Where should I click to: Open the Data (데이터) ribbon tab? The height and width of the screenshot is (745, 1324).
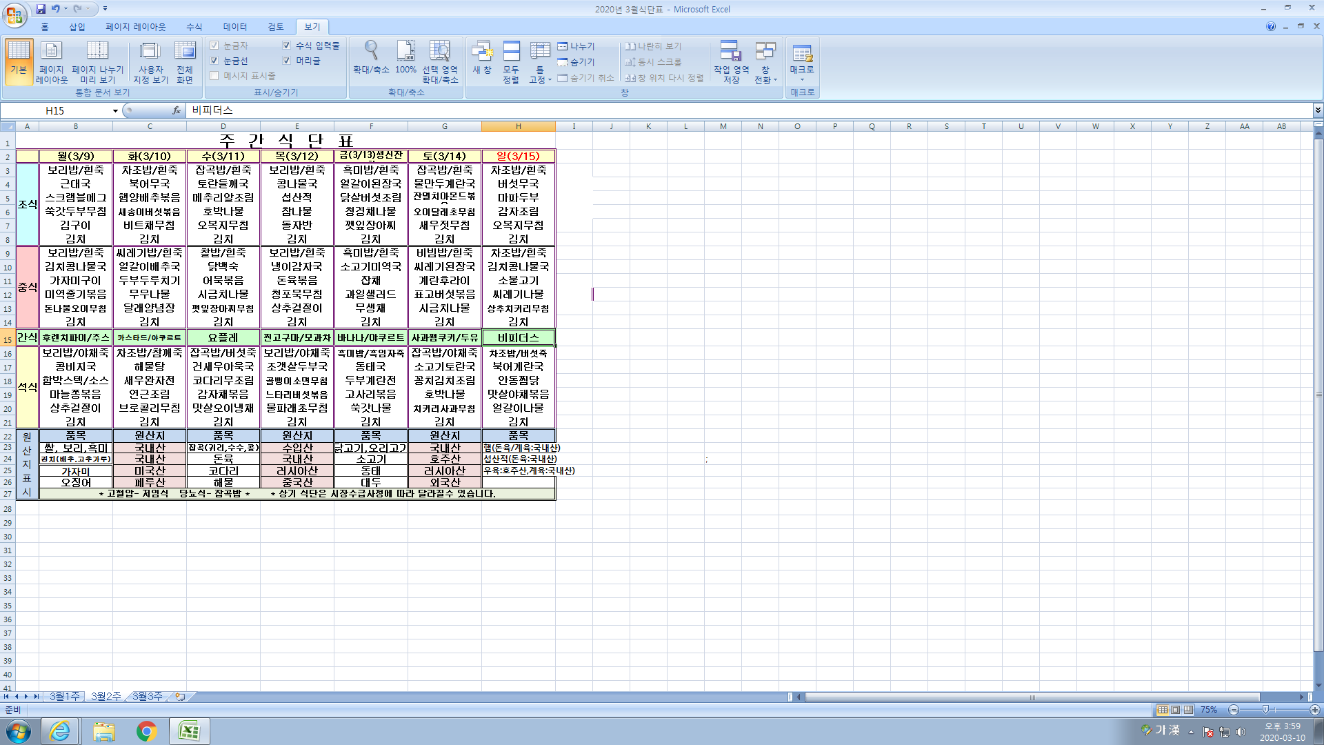click(234, 27)
